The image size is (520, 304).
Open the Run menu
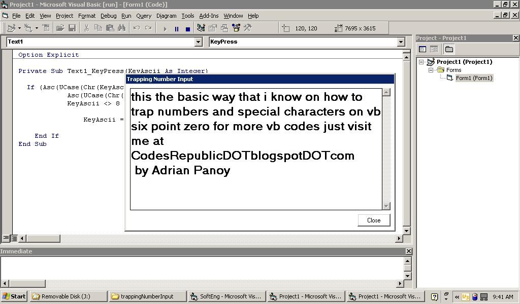(x=126, y=16)
